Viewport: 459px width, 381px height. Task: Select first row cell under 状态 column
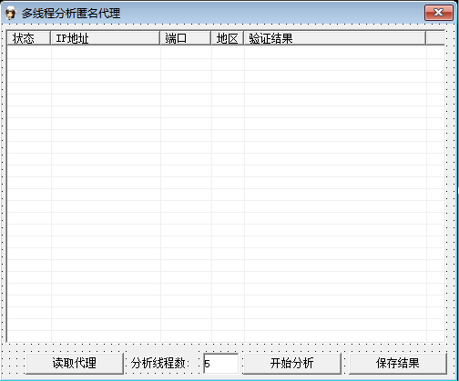click(x=29, y=53)
